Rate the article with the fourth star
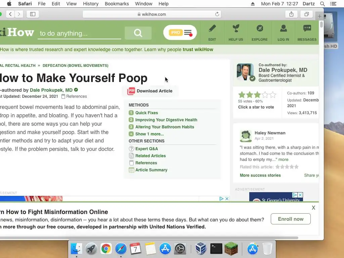The height and width of the screenshot is (258, 344). click(265, 95)
